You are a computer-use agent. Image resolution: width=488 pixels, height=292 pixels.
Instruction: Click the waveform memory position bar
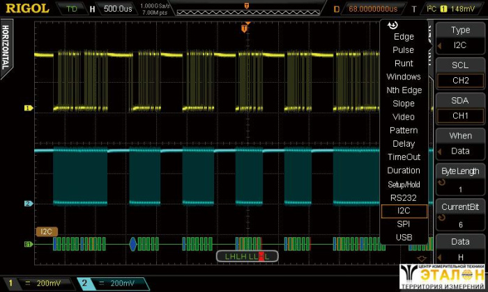point(245,9)
